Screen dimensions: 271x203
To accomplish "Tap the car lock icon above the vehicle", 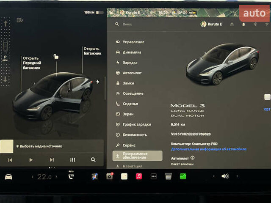I will click(56, 56).
